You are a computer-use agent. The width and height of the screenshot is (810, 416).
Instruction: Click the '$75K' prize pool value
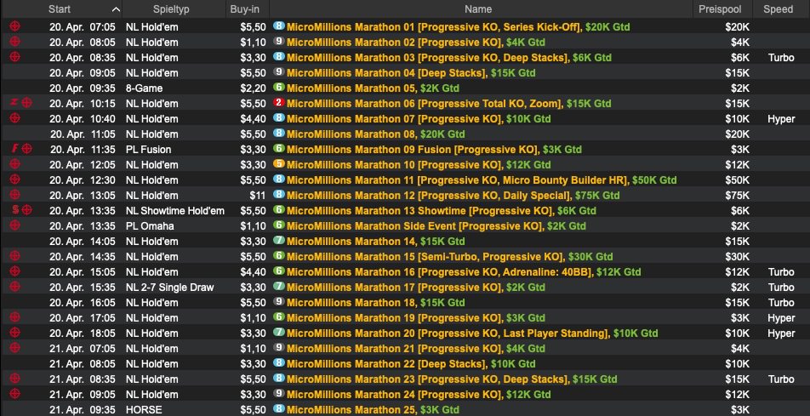(737, 196)
